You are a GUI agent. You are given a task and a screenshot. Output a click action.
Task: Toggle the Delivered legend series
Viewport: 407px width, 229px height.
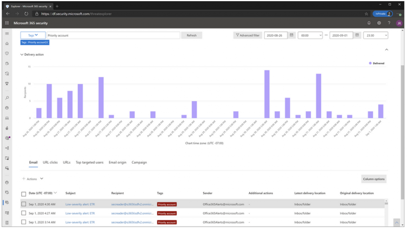click(x=377, y=63)
